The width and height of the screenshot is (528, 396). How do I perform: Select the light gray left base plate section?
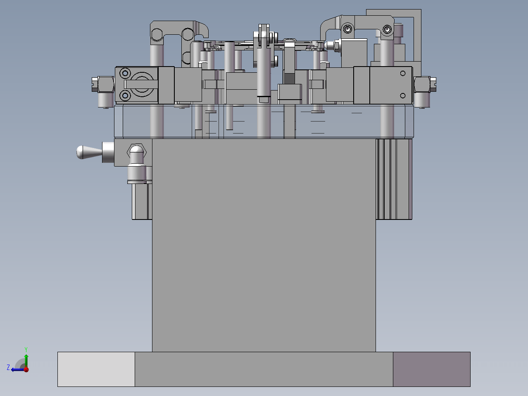96,369
